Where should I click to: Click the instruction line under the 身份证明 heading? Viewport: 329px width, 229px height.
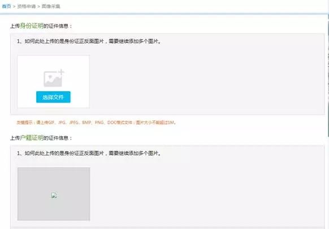(89, 41)
